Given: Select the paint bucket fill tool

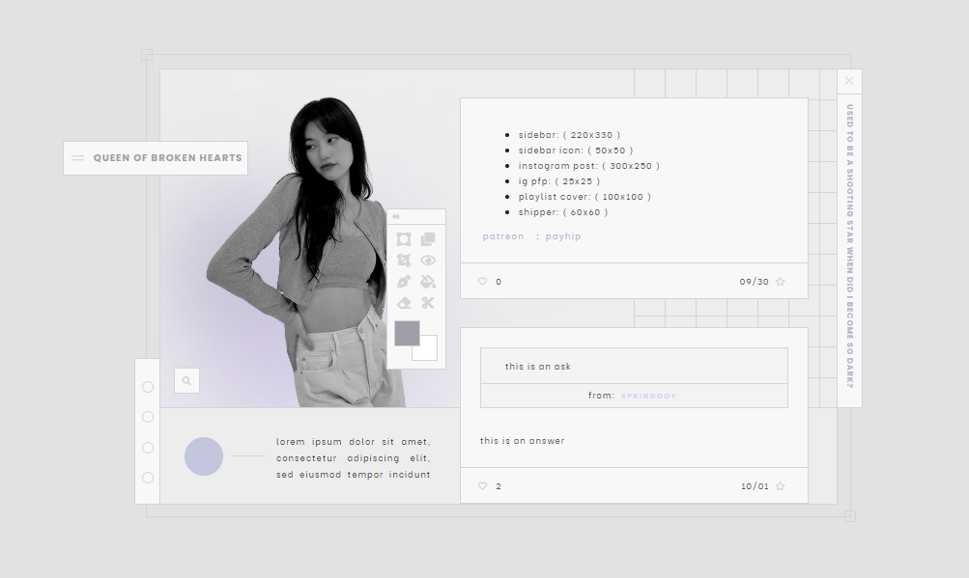Looking at the screenshot, I should 428,282.
